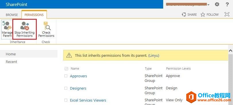
Task: Click the Design permission level text
Action: (x=172, y=88)
